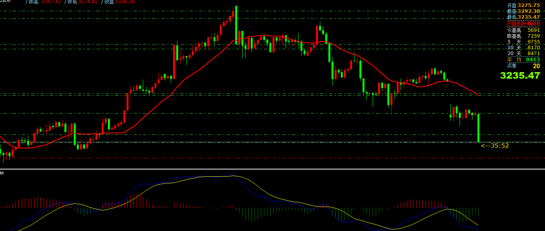Click the 今高低 5691 range value

point(523,30)
